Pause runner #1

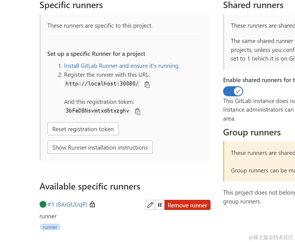click(160, 205)
